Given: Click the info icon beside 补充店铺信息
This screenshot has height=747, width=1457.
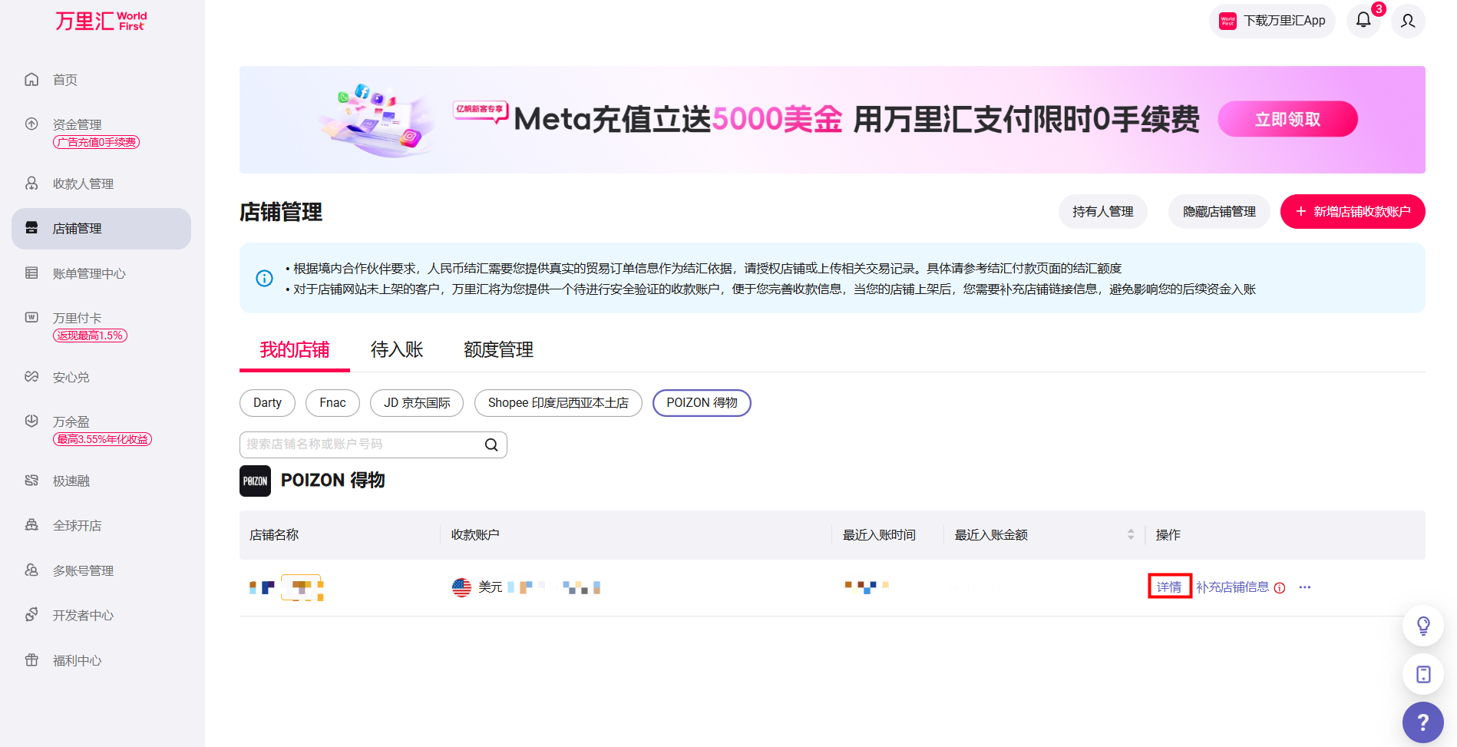Looking at the screenshot, I should tap(1280, 588).
